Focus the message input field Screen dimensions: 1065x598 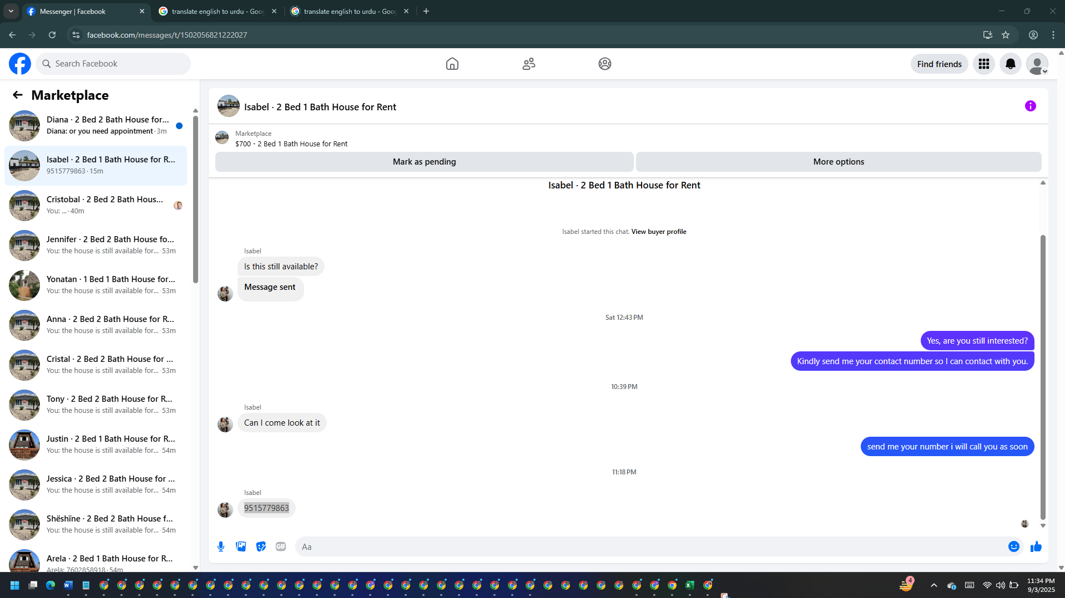[652, 546]
